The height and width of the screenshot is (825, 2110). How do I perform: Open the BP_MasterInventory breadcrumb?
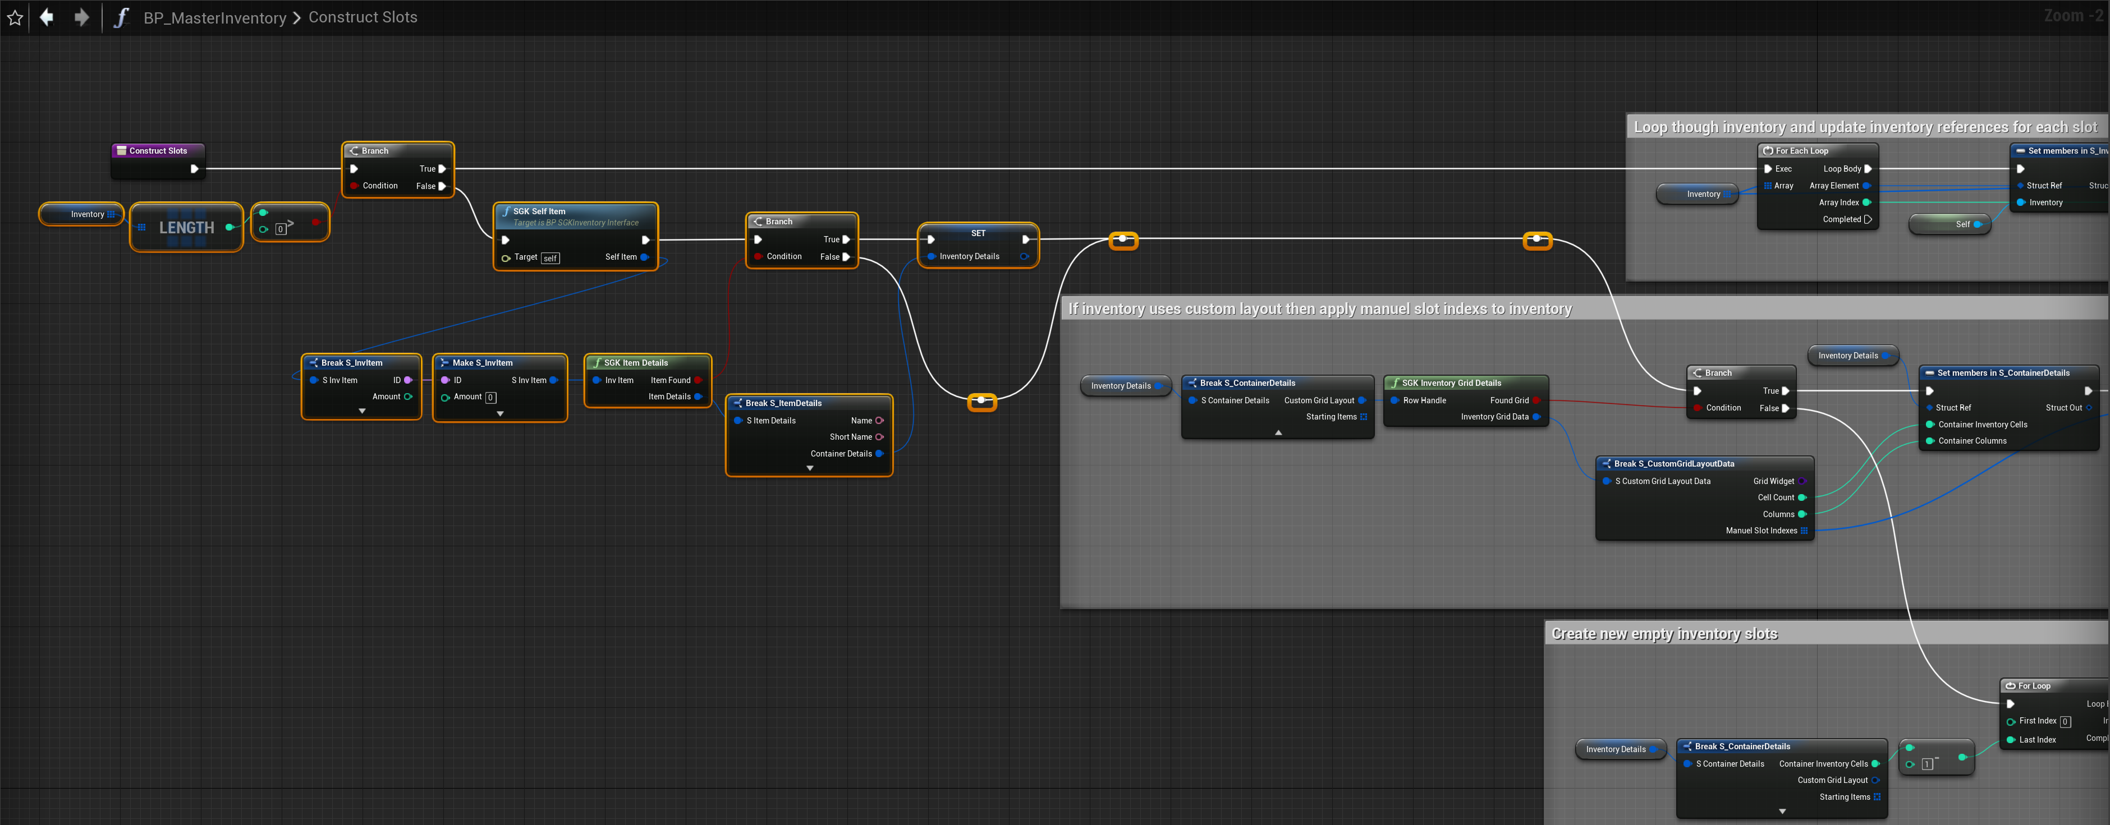(214, 17)
